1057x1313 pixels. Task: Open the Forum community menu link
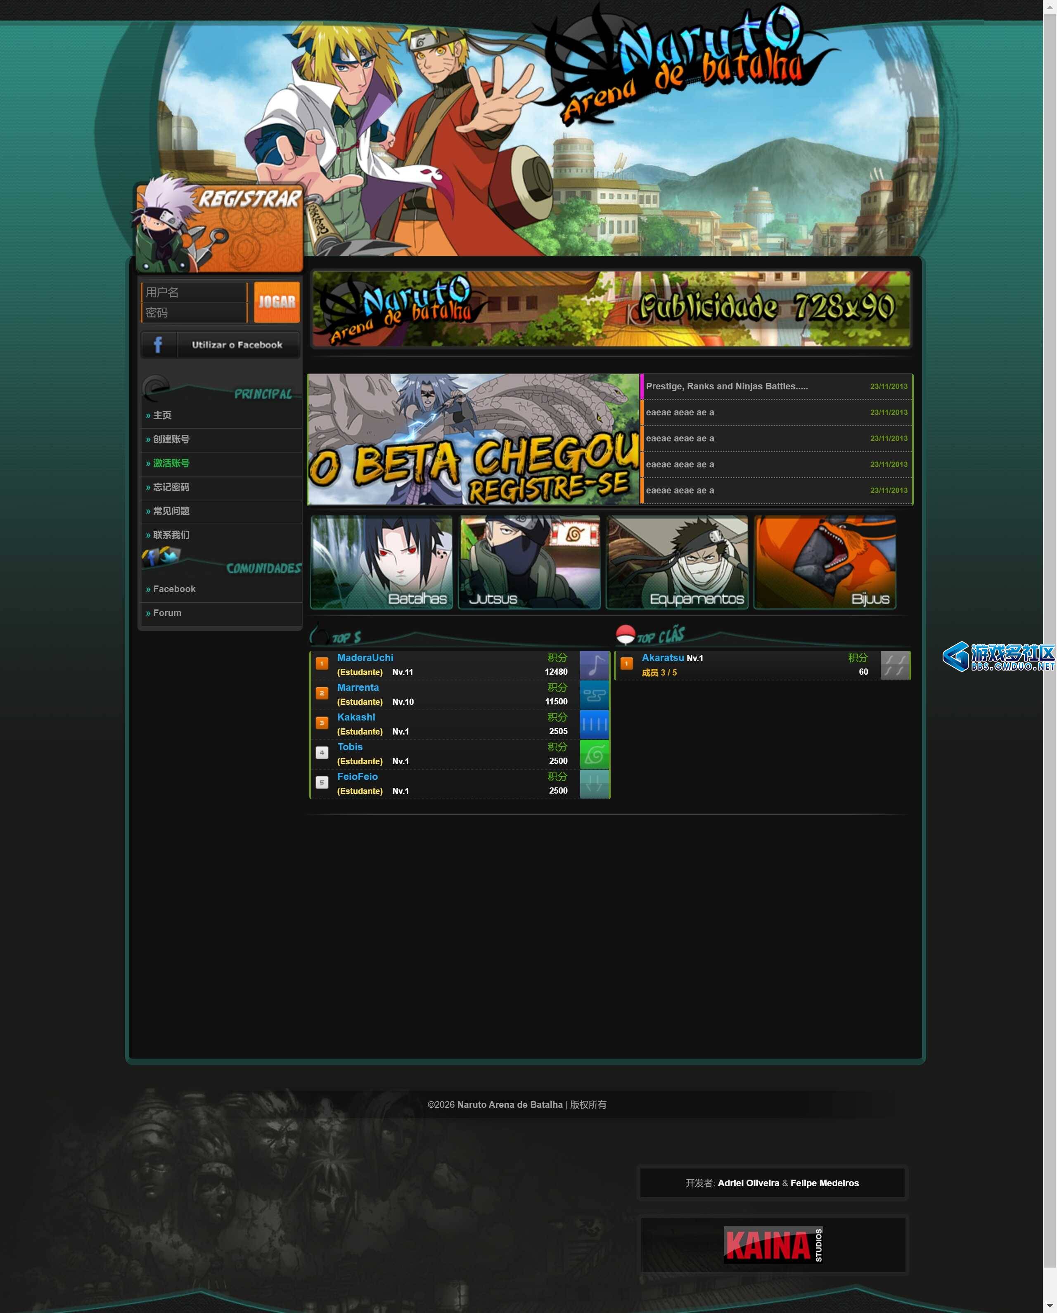pyautogui.click(x=167, y=613)
